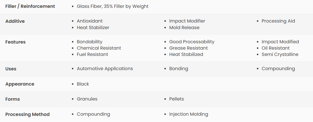Select the Antioxidant additive entry

[90, 21]
